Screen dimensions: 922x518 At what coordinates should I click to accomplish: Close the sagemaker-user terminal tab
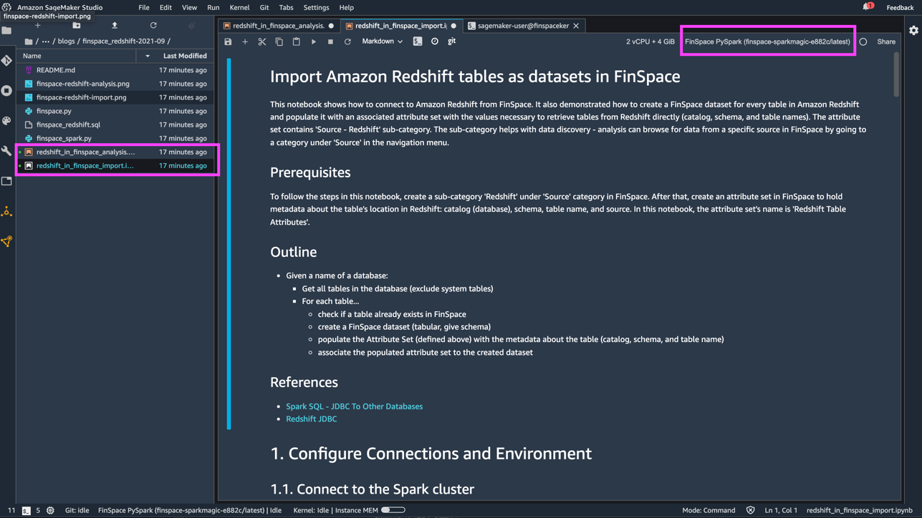click(576, 26)
